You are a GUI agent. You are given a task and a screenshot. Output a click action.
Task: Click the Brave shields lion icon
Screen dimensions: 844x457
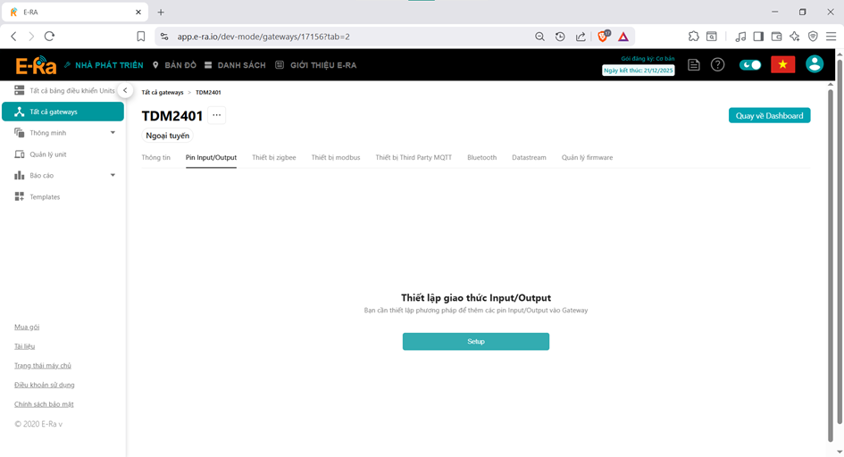603,37
